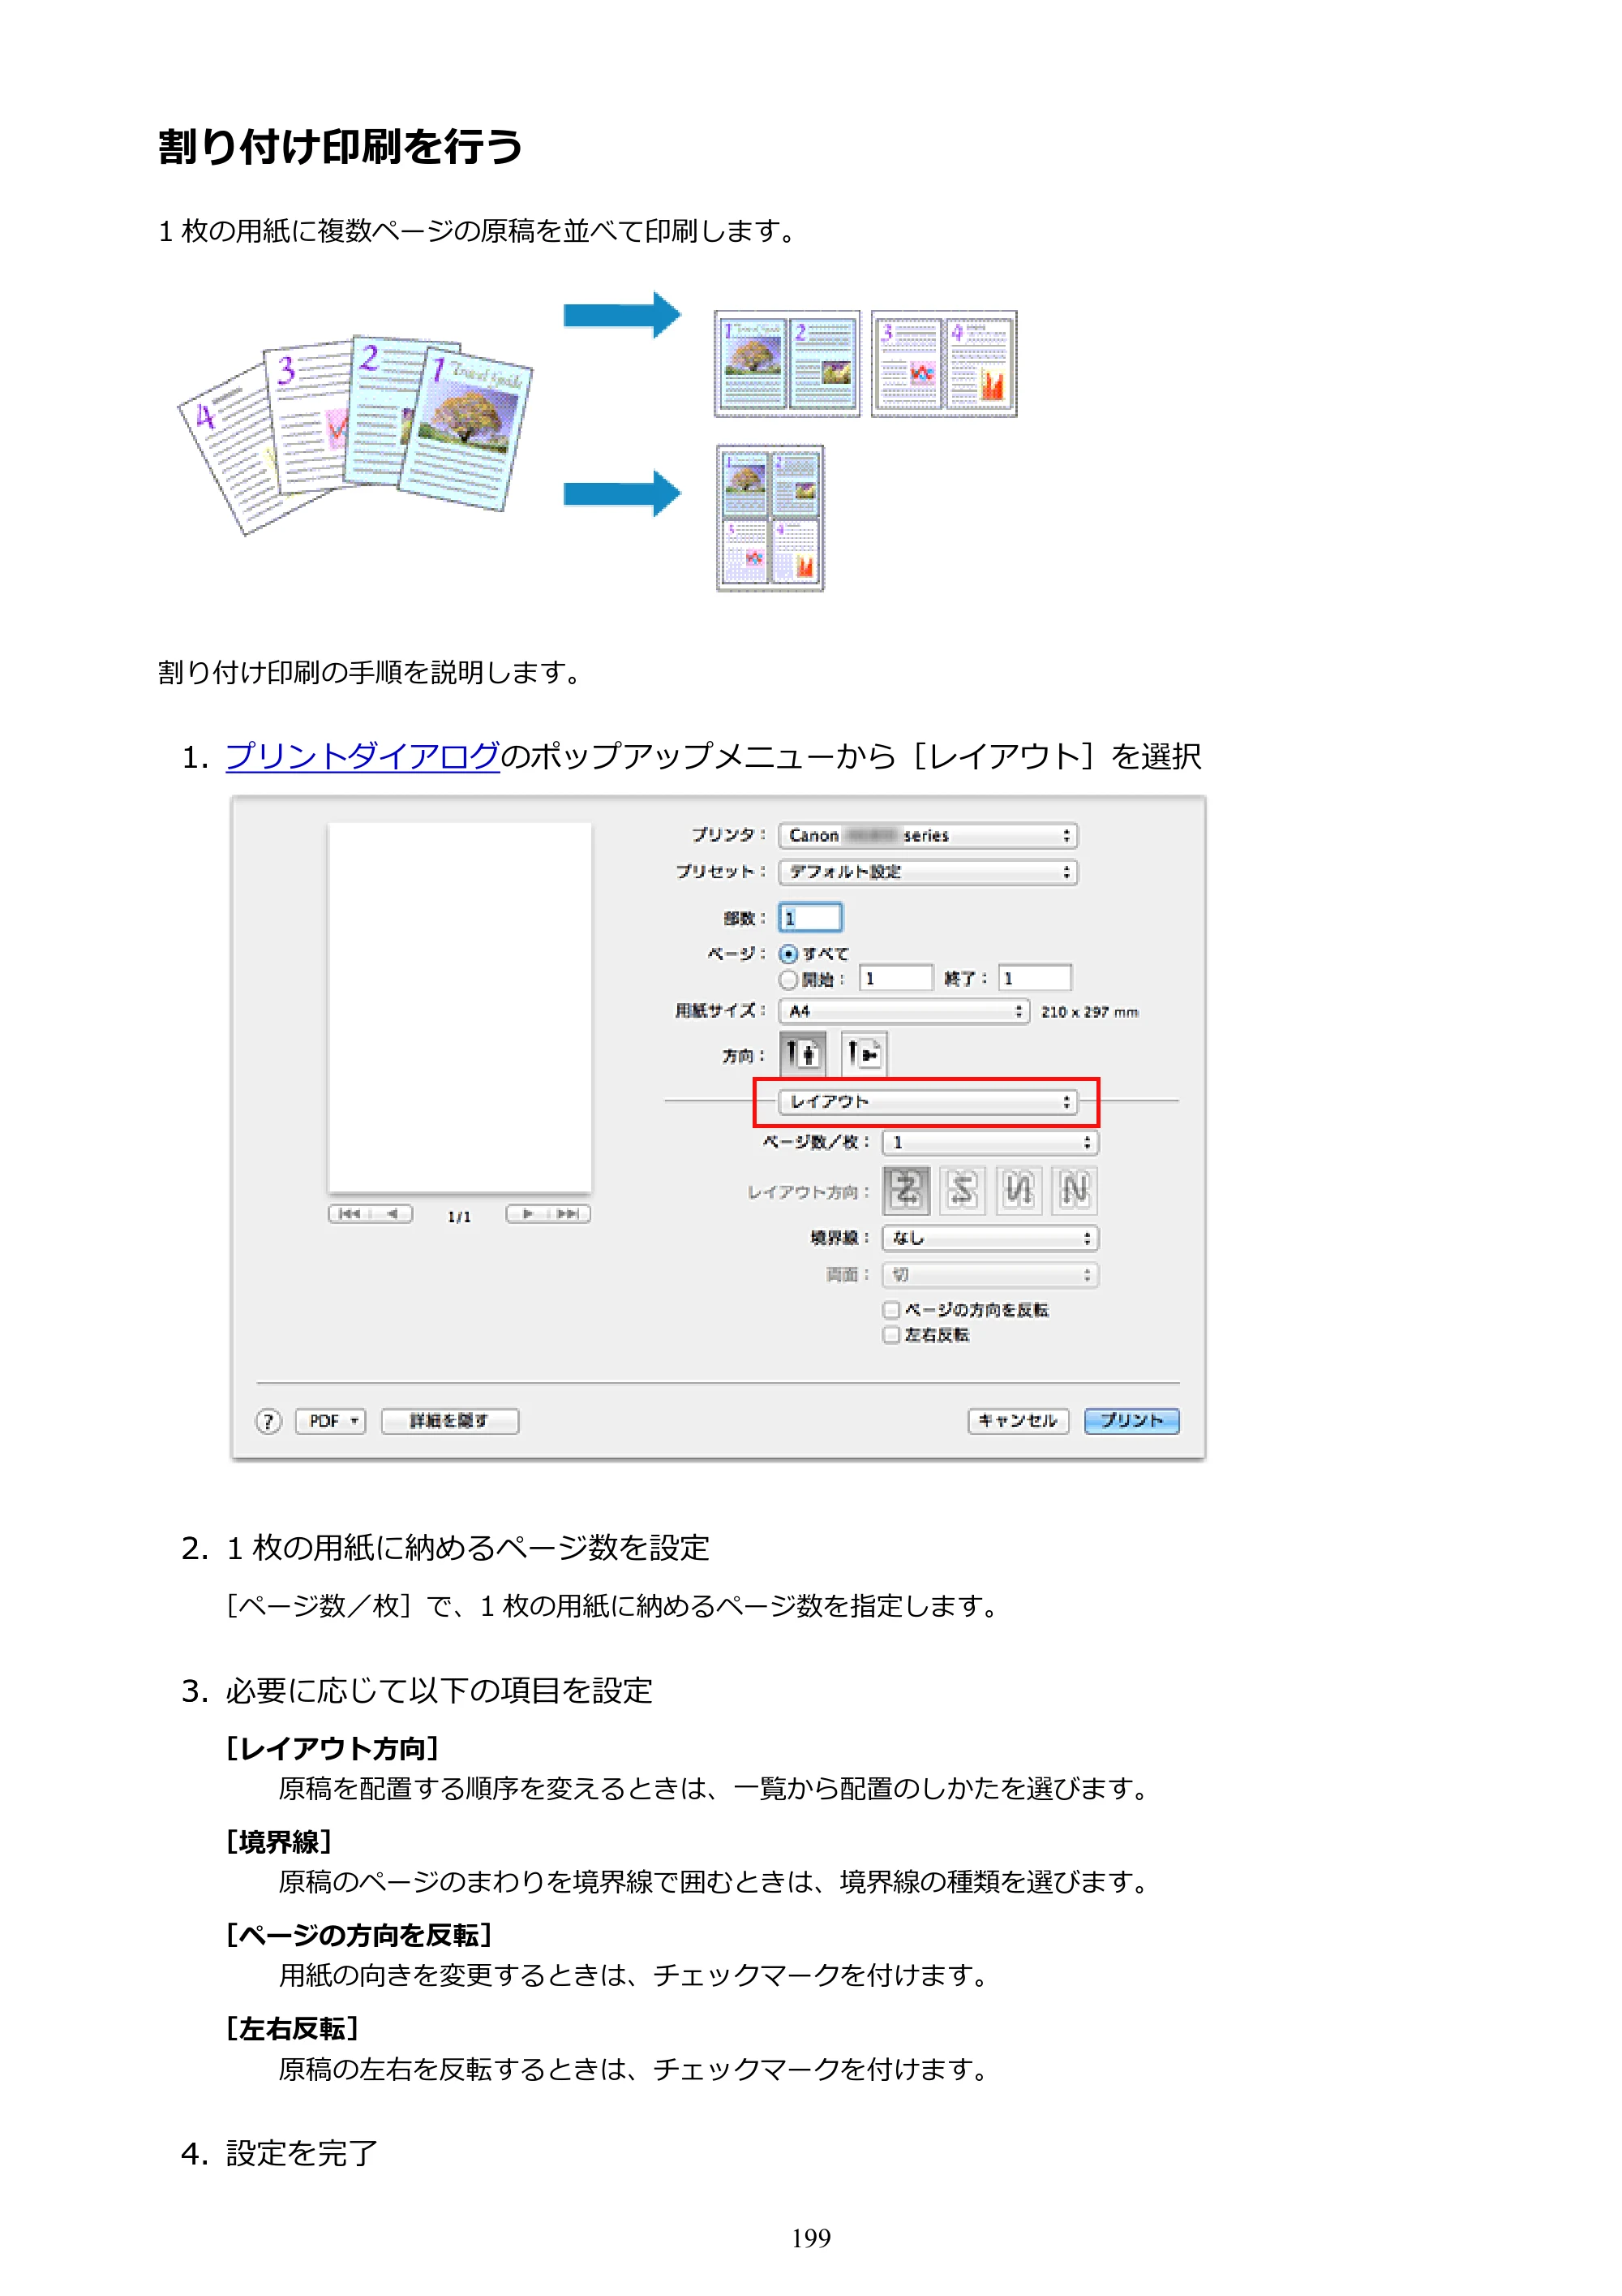Image resolution: width=1622 pixels, height=2296 pixels.
Task: Click the 4-up single sheet illustration
Action: [770, 518]
